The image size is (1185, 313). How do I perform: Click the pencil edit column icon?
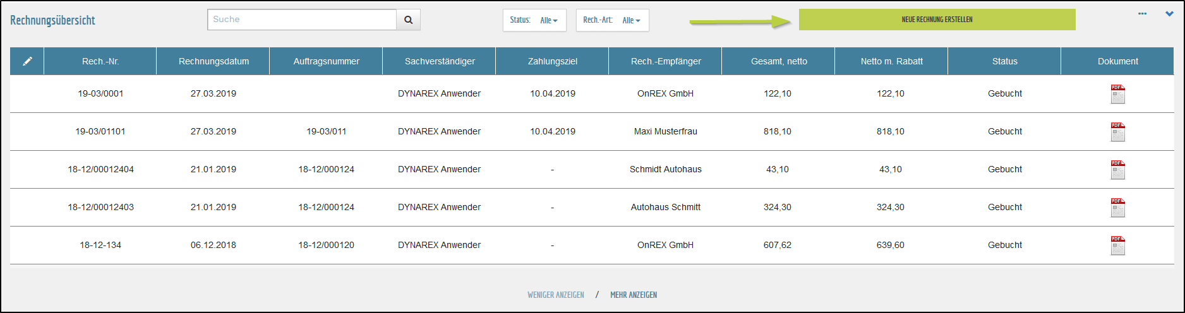point(27,61)
